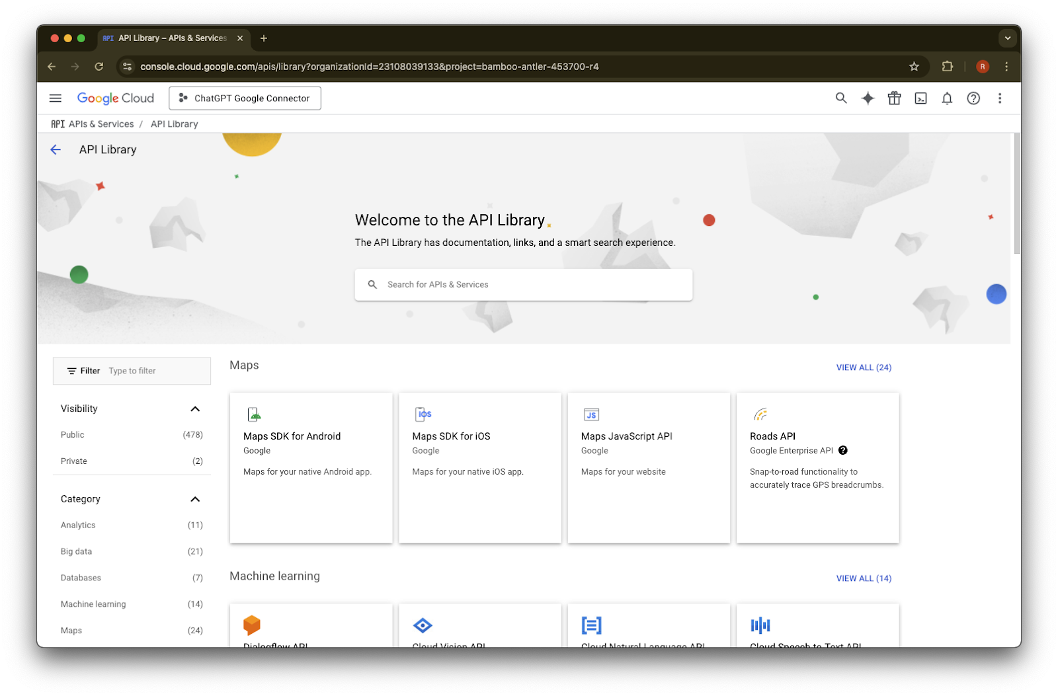Click the page vertical scrollbar

click(1017, 193)
